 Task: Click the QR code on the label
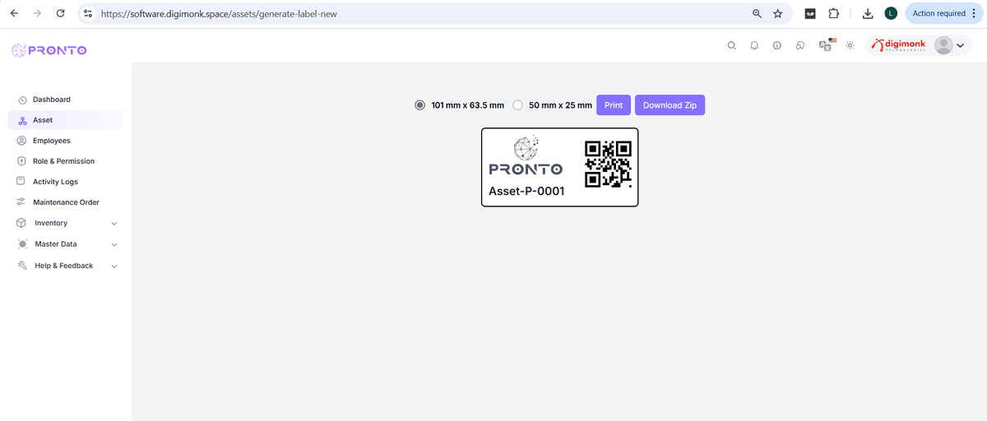click(x=608, y=164)
